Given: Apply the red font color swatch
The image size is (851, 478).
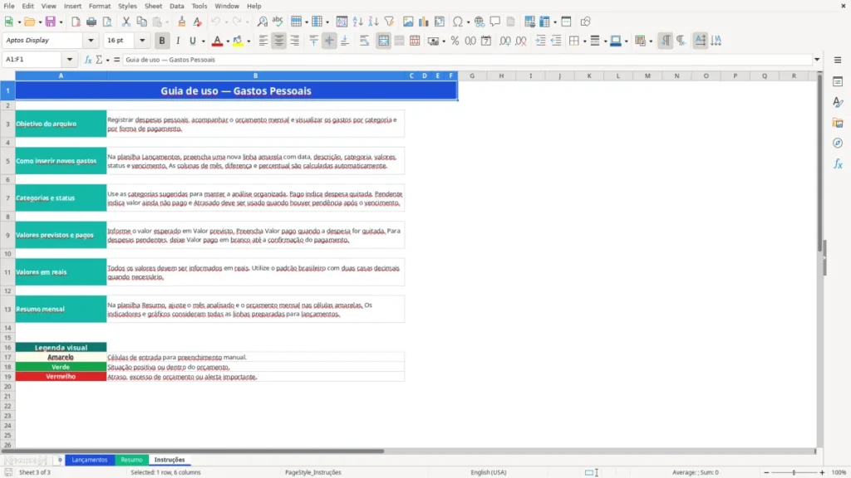Looking at the screenshot, I should tap(217, 41).
